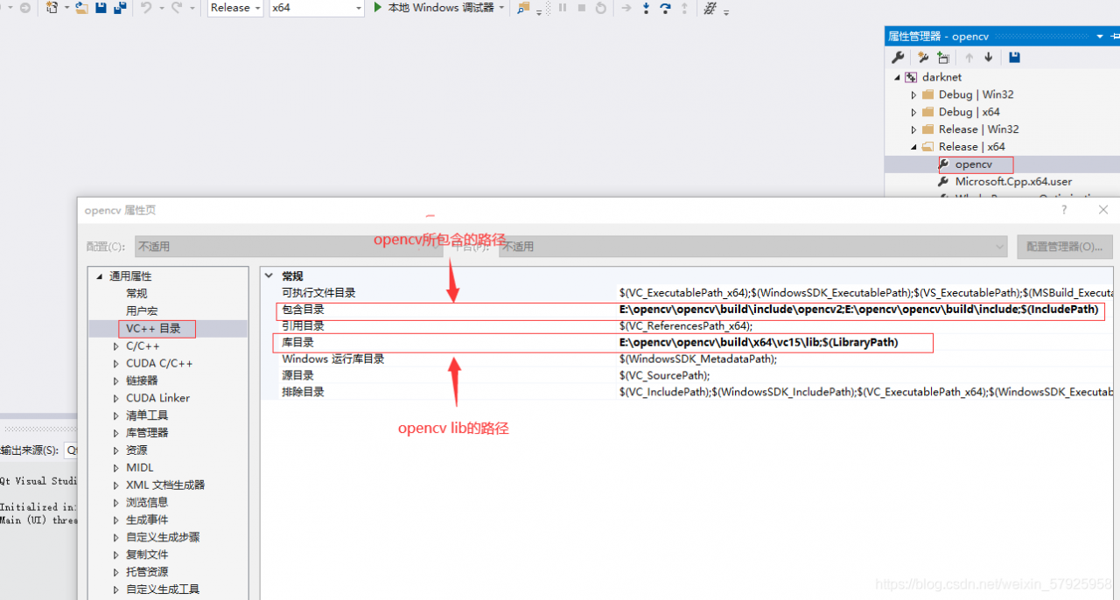This screenshot has width=1120, height=600.
Task: Open 属性管理器 window options dropdown arrow
Action: tap(1100, 36)
